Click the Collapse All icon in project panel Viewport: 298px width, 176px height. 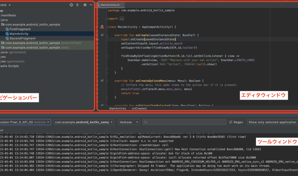coord(77,5)
